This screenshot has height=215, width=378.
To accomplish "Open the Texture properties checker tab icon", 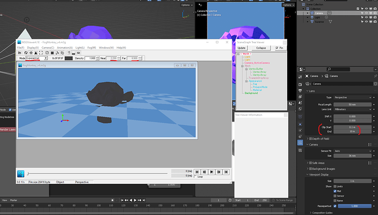I will (300, 150).
